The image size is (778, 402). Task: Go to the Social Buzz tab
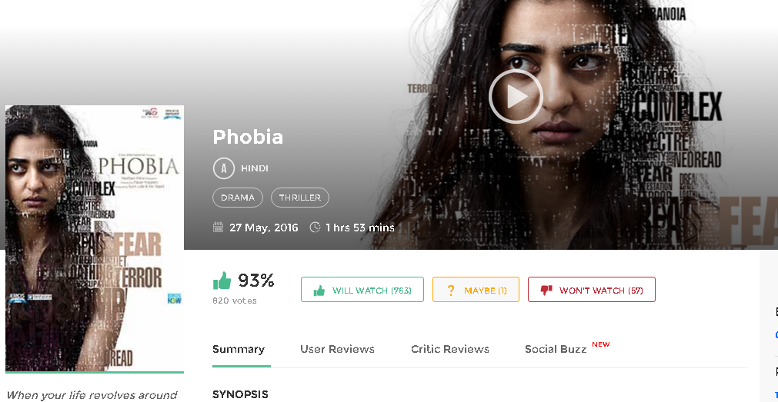click(x=556, y=349)
